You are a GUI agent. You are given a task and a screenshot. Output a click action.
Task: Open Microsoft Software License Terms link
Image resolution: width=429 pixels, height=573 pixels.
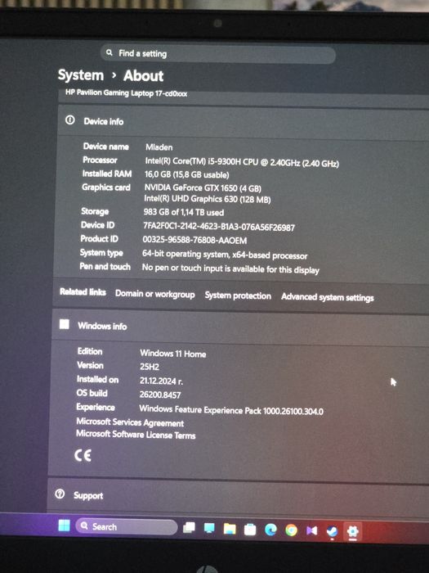[x=136, y=435]
